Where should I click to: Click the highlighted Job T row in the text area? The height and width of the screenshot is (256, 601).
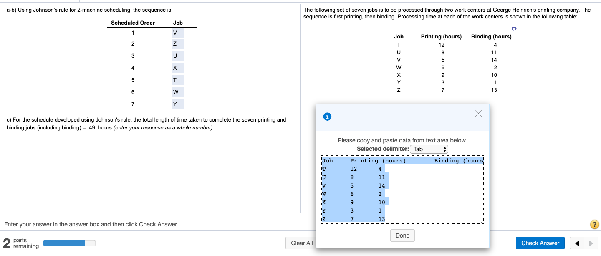(353, 169)
